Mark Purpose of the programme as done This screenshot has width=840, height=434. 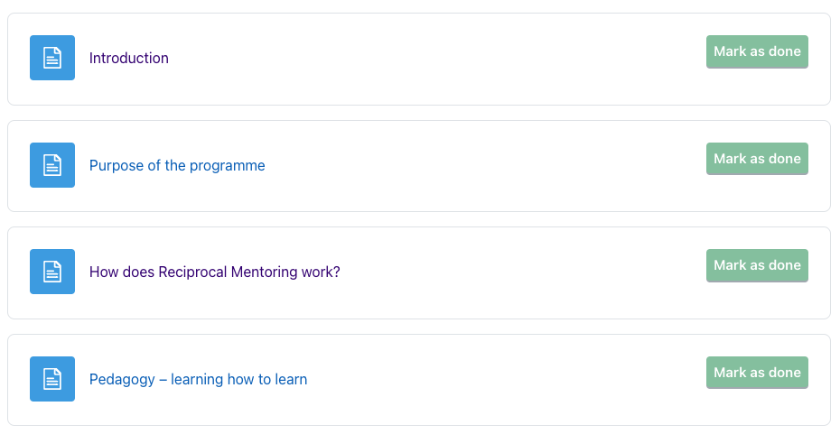[x=757, y=159]
